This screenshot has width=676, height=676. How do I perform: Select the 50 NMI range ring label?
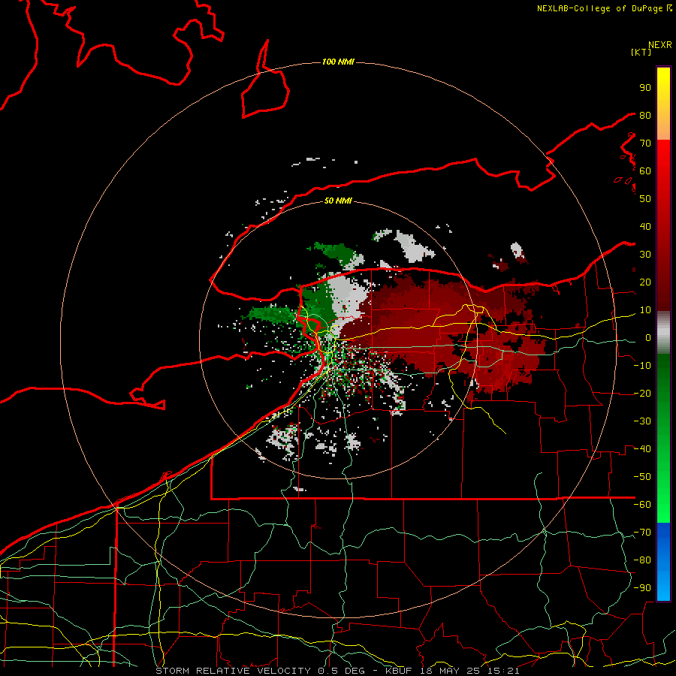click(338, 201)
